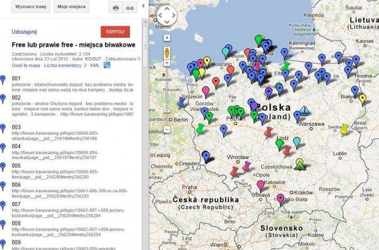This screenshot has height=250, width=379.
Task: Click the magenta marker above Ostrava
Action: [260, 186]
